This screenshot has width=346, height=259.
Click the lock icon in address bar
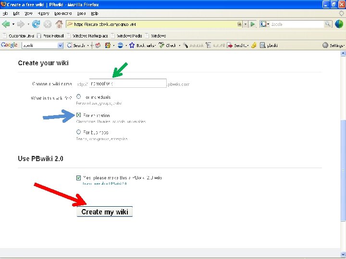[x=239, y=24]
